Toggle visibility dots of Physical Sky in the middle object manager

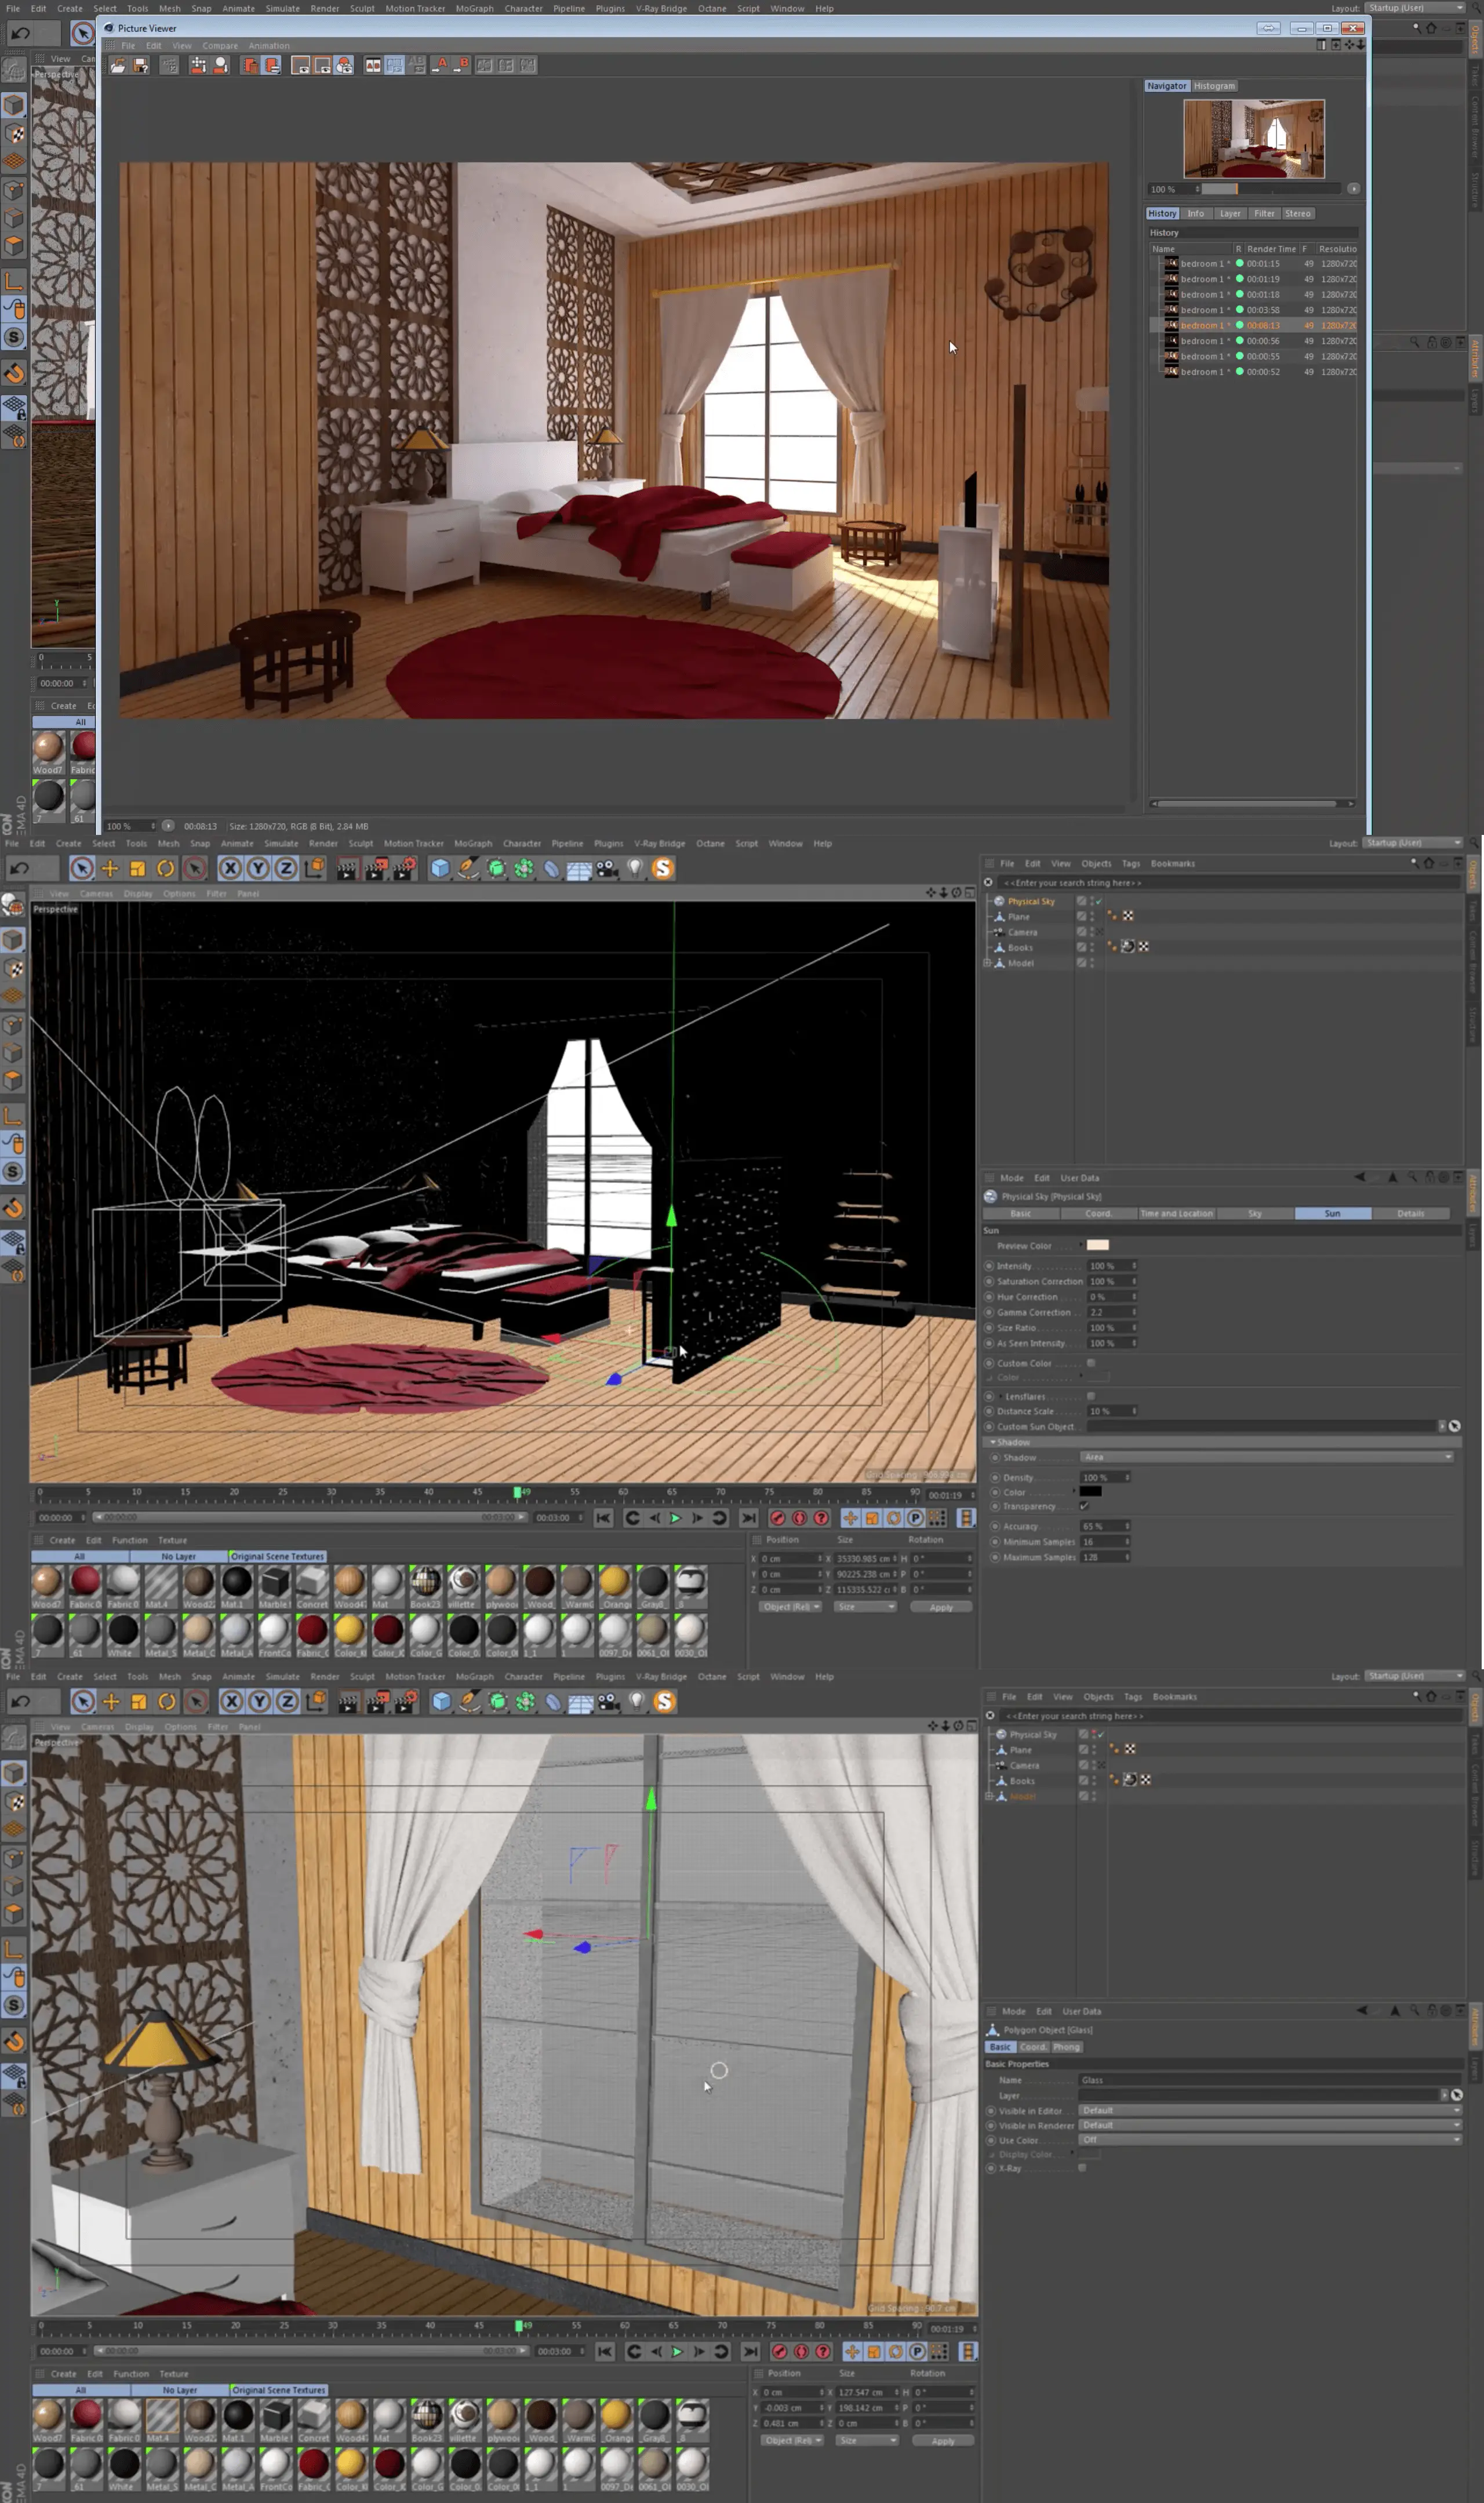1091,901
